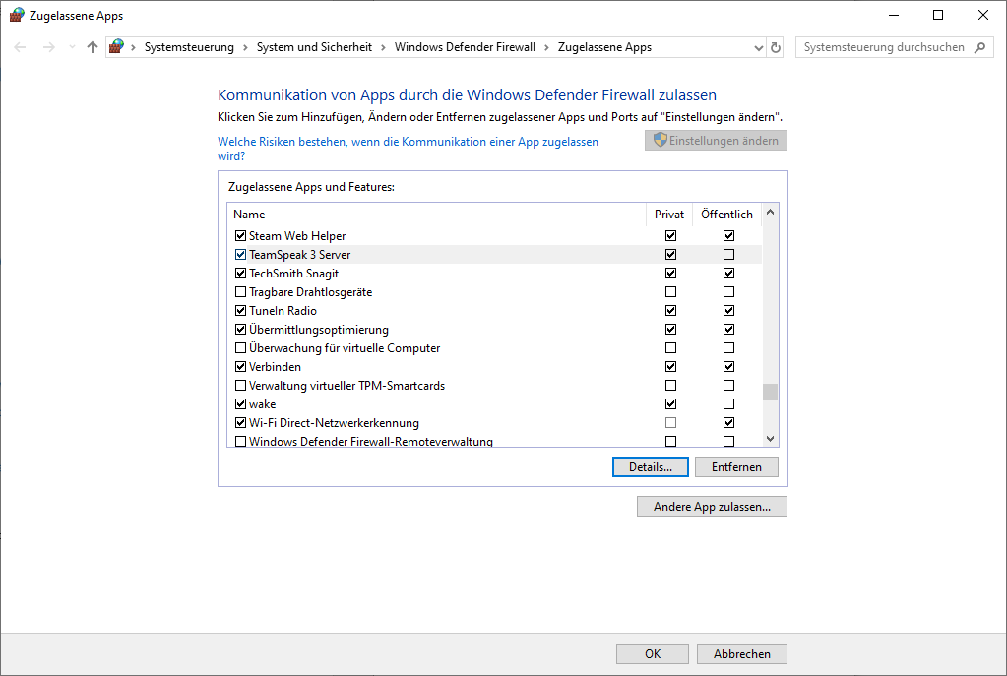Open the recent locations chevron

coord(72,47)
